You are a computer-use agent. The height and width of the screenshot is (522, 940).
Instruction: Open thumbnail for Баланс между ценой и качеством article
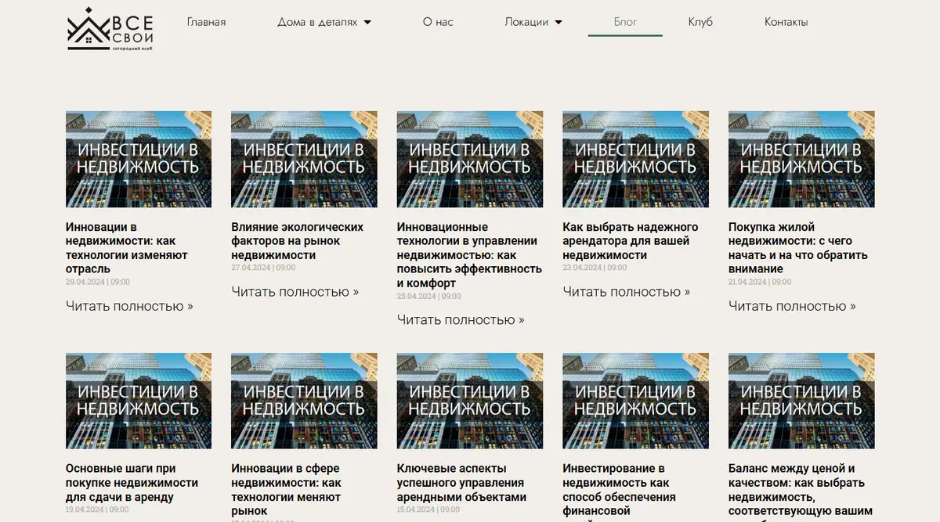pyautogui.click(x=801, y=401)
